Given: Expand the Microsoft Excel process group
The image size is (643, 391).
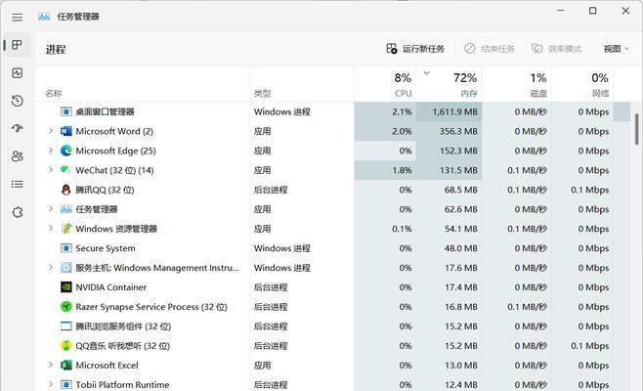Looking at the screenshot, I should (51, 365).
